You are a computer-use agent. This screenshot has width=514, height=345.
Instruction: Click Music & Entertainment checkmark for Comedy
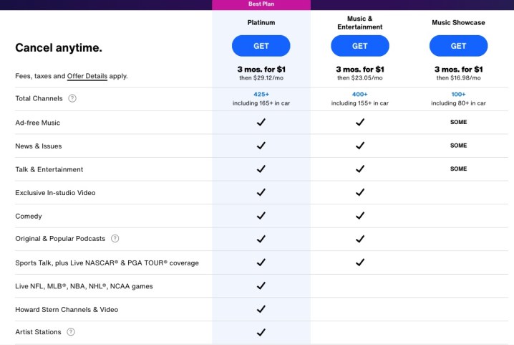point(359,216)
